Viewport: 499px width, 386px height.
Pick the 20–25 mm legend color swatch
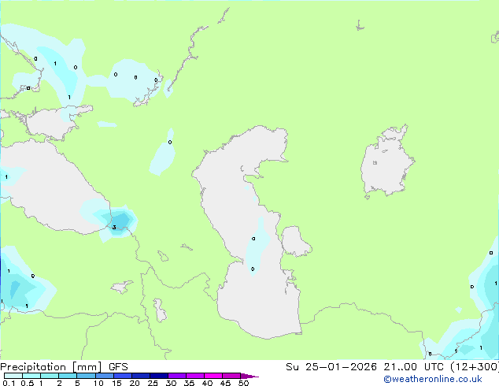[140, 376]
